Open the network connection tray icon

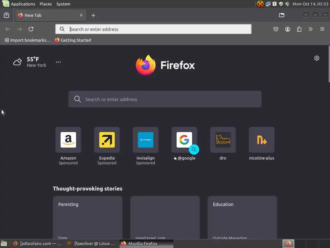(268, 4)
